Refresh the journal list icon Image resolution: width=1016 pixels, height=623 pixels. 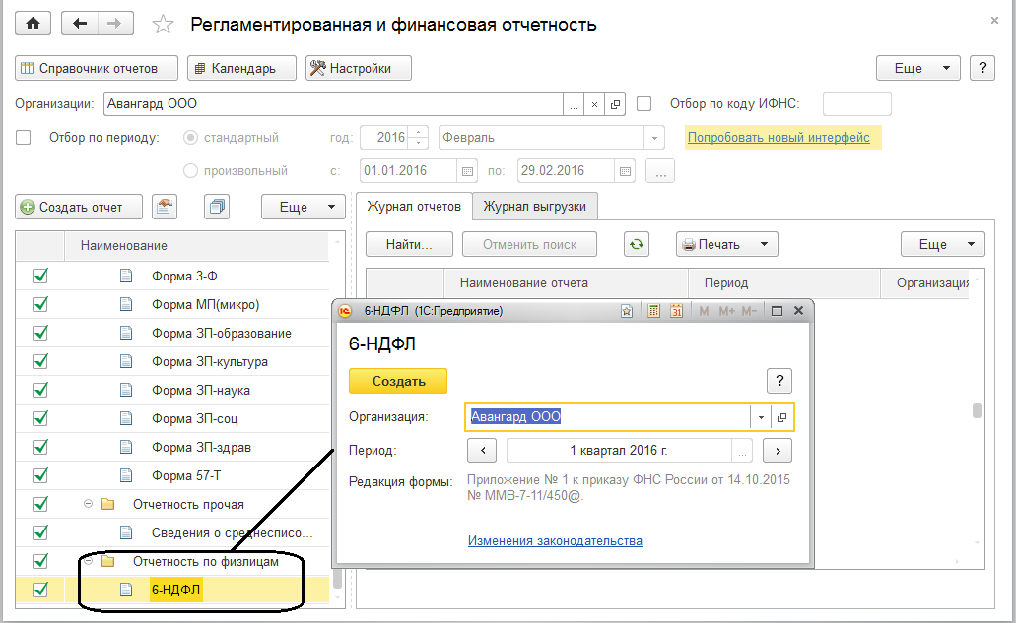[637, 244]
